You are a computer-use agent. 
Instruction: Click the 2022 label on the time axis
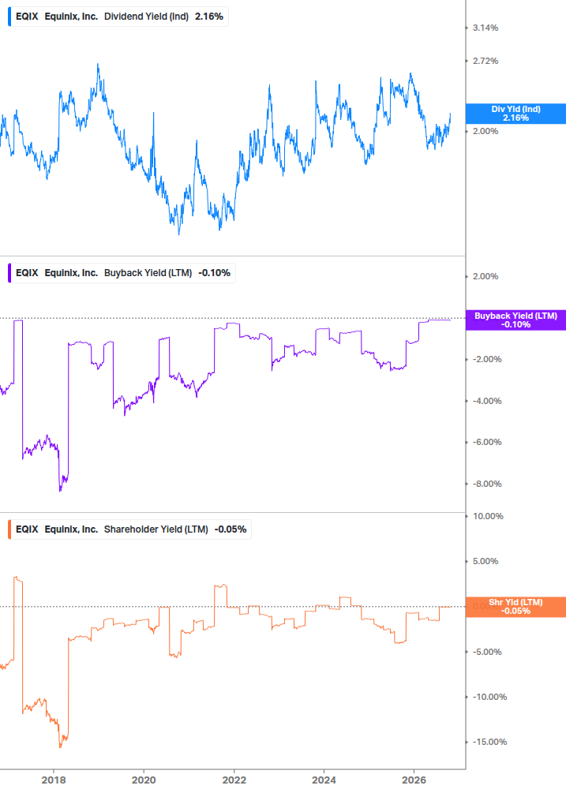[234, 780]
